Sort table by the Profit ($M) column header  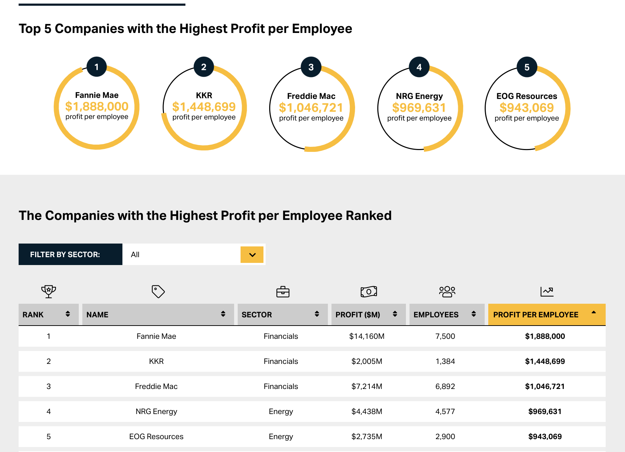click(369, 314)
